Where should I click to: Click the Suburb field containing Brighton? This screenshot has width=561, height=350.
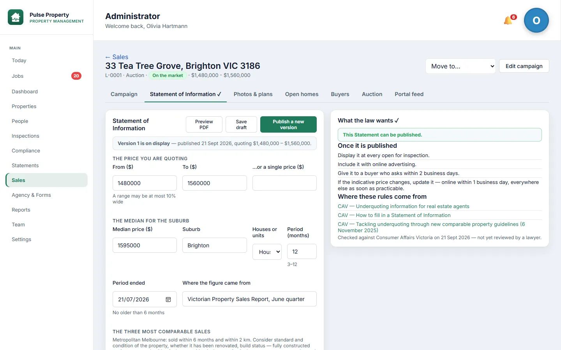215,245
